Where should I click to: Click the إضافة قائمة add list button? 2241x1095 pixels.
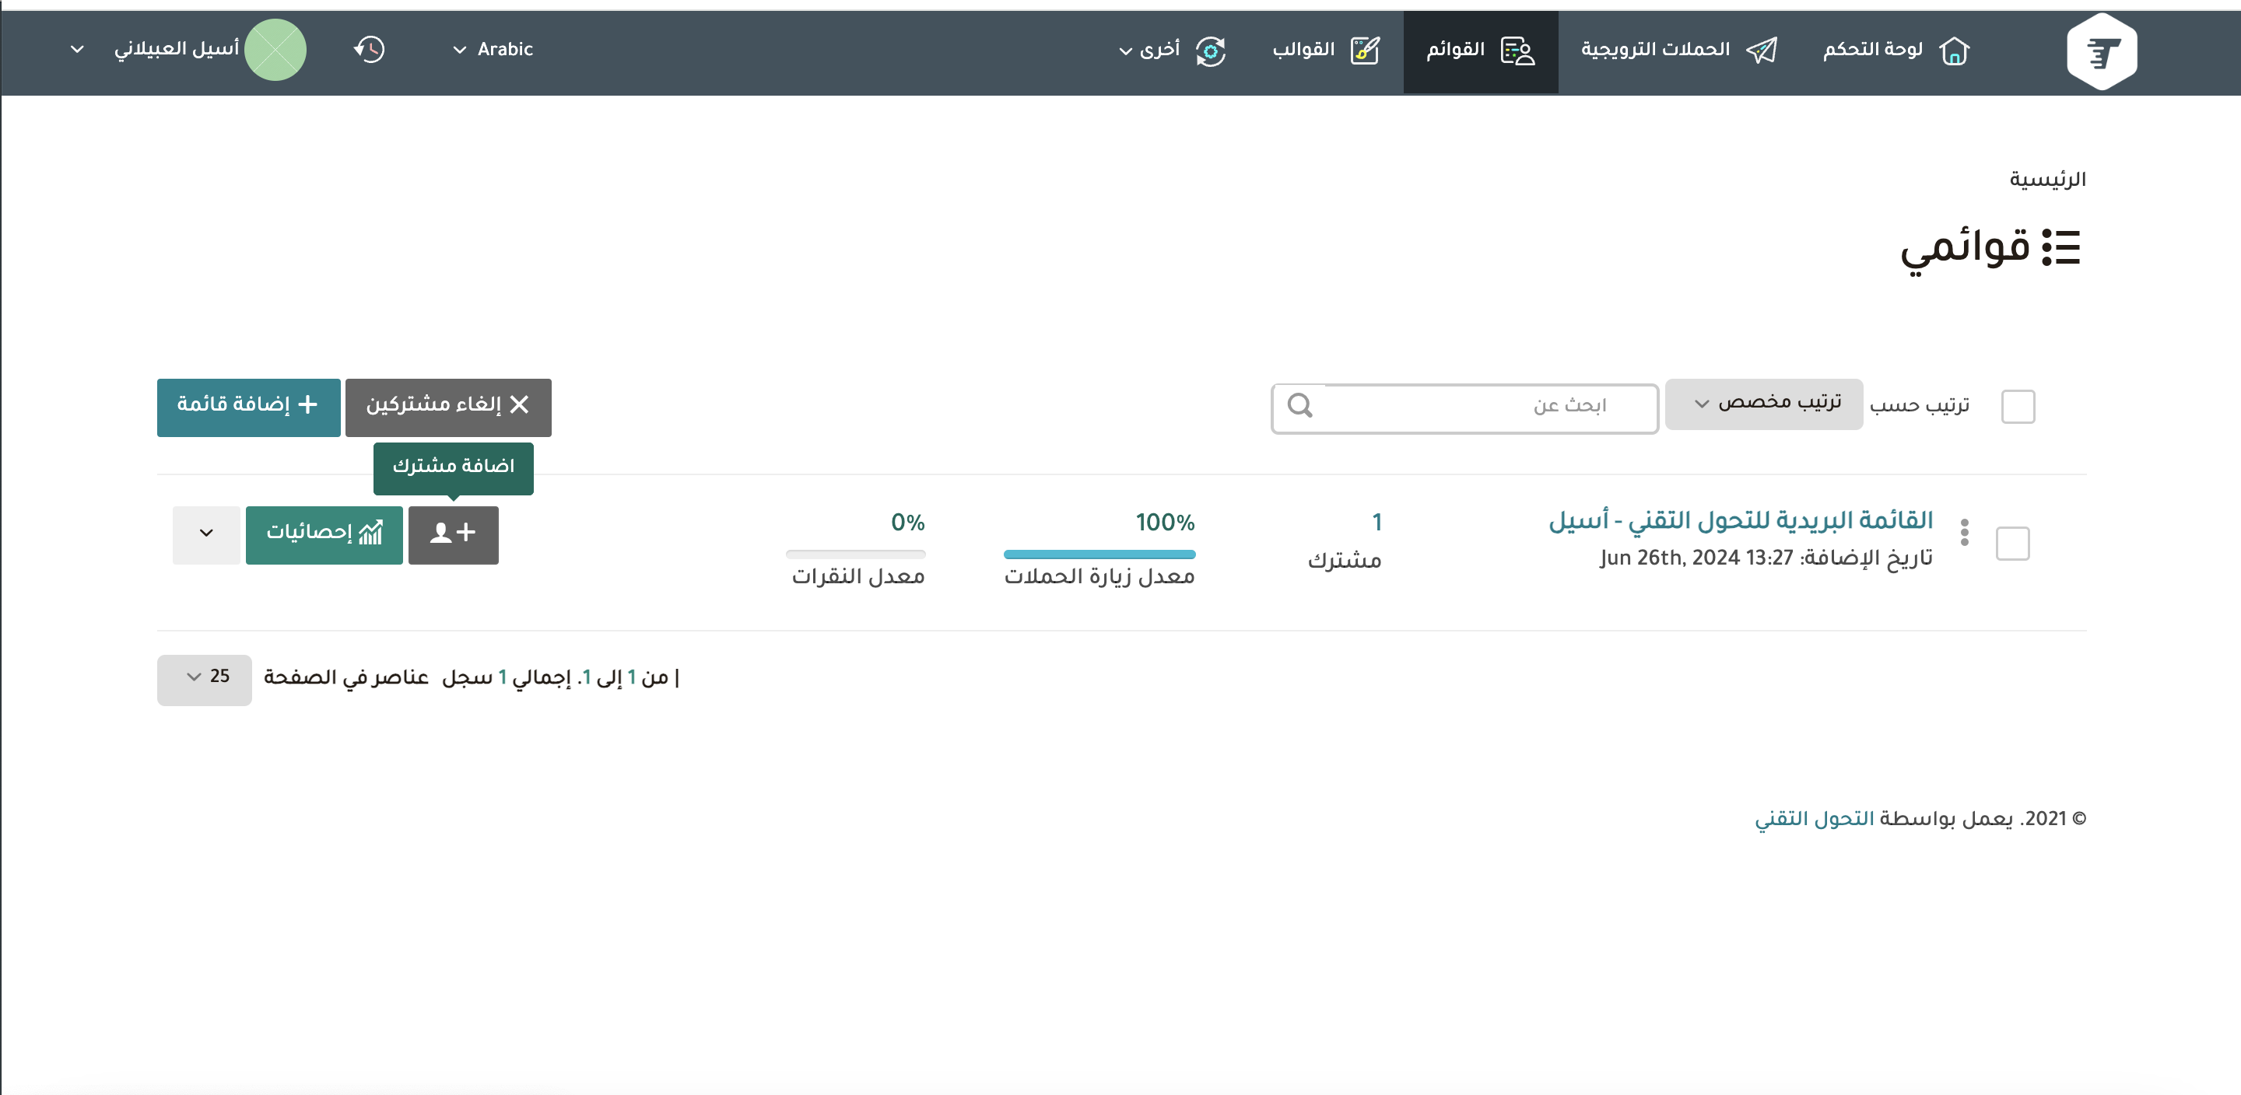point(248,406)
